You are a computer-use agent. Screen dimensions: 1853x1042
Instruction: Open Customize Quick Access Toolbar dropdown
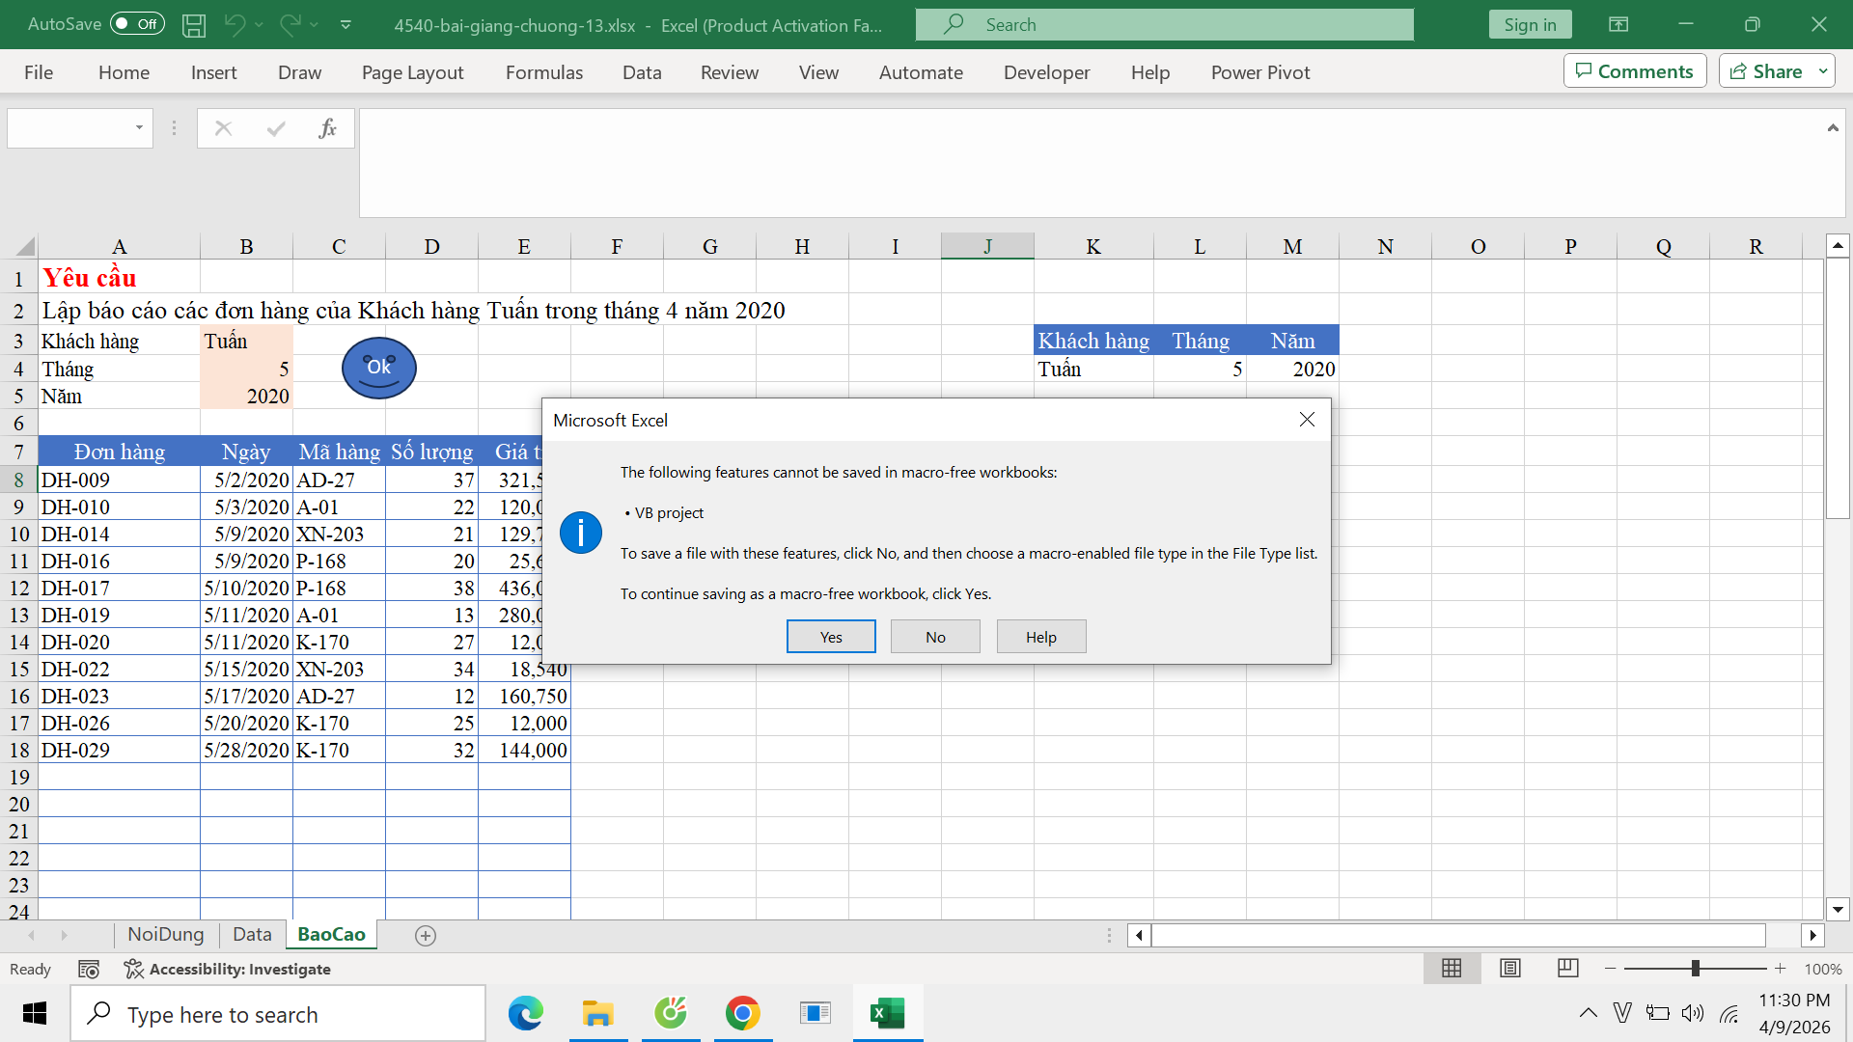click(x=346, y=25)
